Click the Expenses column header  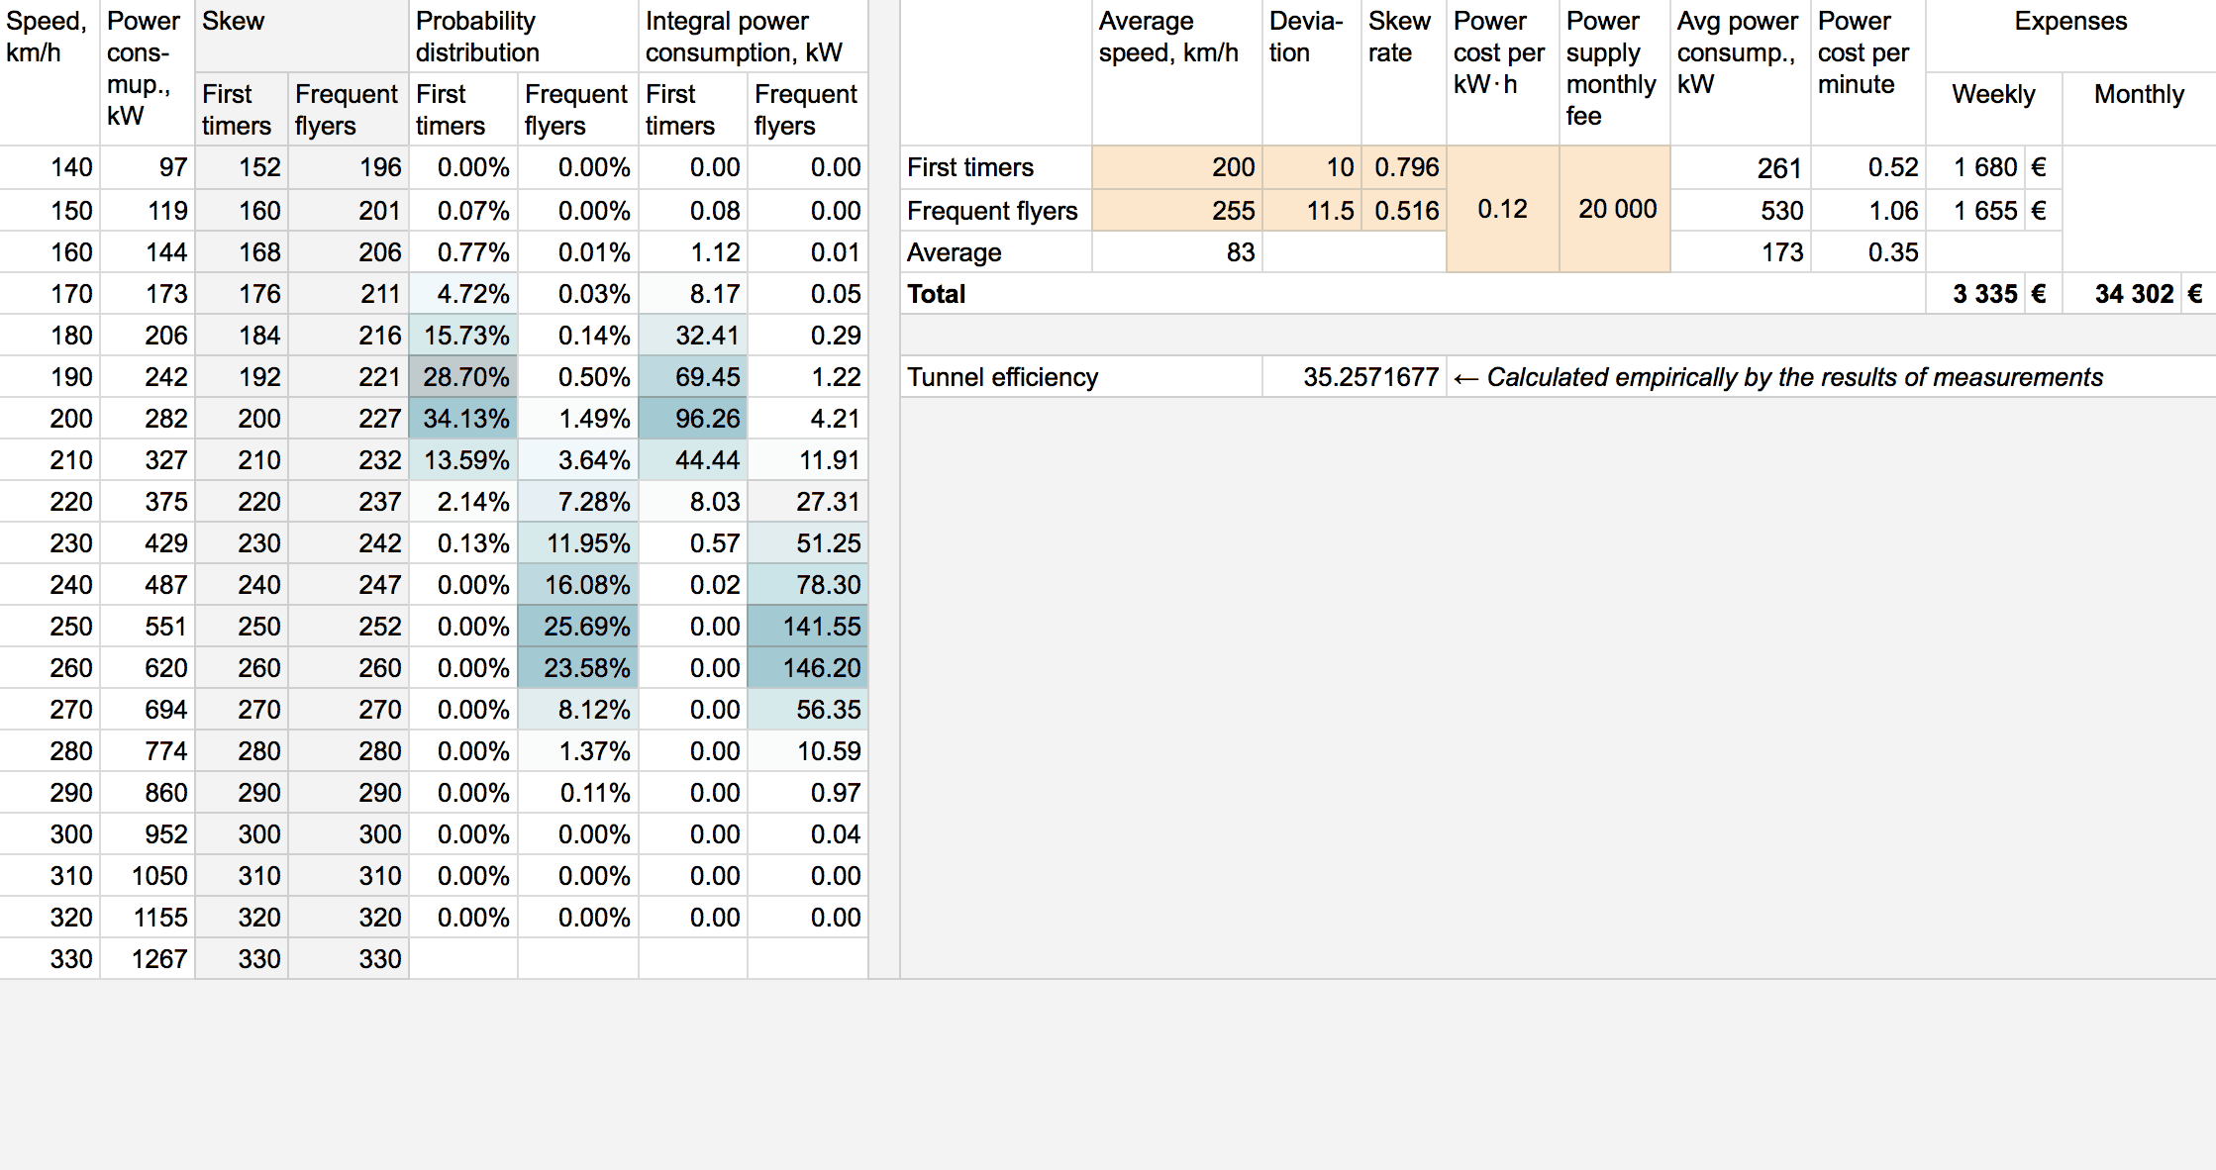[2070, 21]
